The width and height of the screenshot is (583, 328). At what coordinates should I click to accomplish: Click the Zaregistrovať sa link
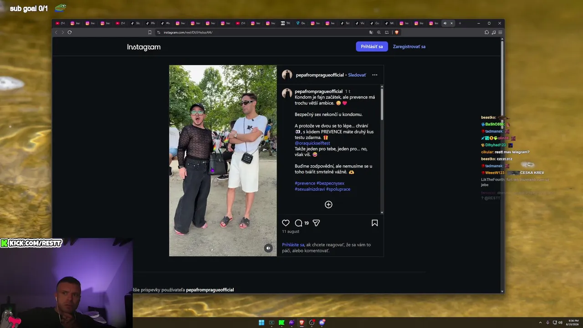409,46
